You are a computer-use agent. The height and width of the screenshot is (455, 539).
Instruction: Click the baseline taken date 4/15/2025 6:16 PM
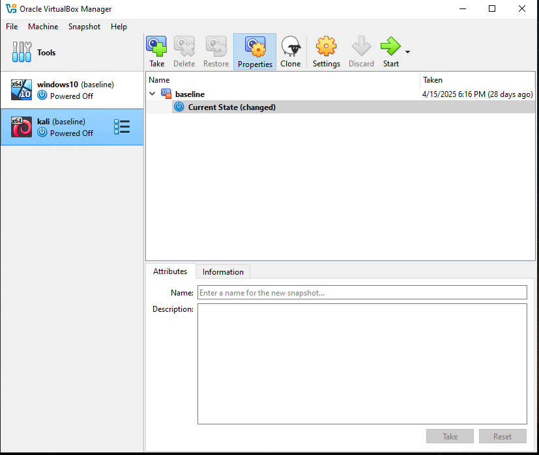477,94
